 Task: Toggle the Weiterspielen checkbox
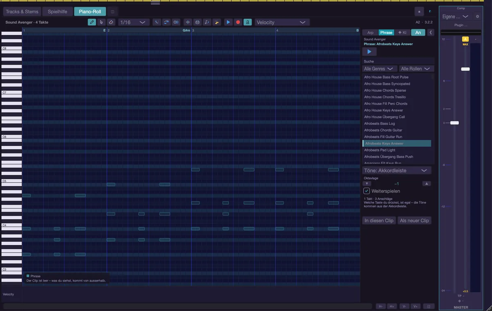(367, 191)
